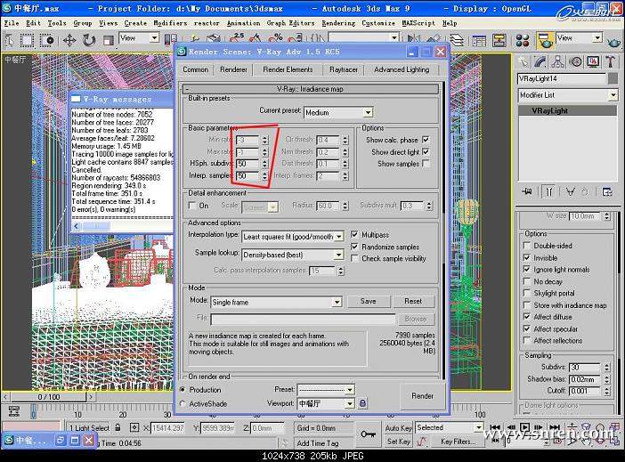This screenshot has height=462, width=625.
Task: Click the HSph. subdivs input field
Action: (x=246, y=165)
